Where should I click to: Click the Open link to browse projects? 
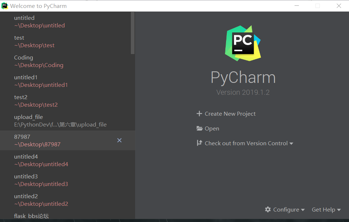212,128
